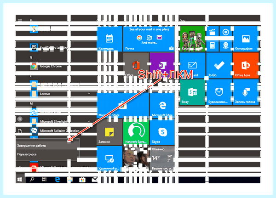Open Microsoft Store taskbar icon

point(82,179)
